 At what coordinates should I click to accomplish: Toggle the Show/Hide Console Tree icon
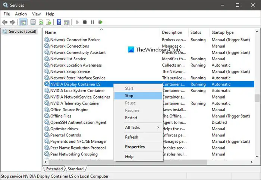pyautogui.click(x=23, y=22)
